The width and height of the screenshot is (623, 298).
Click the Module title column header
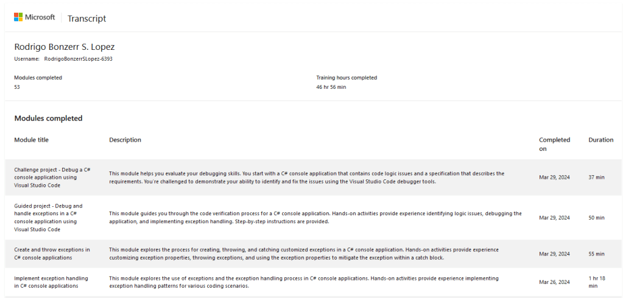click(31, 140)
